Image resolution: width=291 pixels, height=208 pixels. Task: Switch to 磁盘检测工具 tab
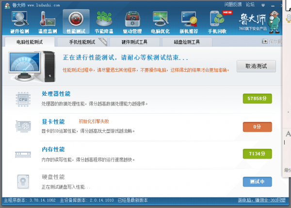pos(187,42)
